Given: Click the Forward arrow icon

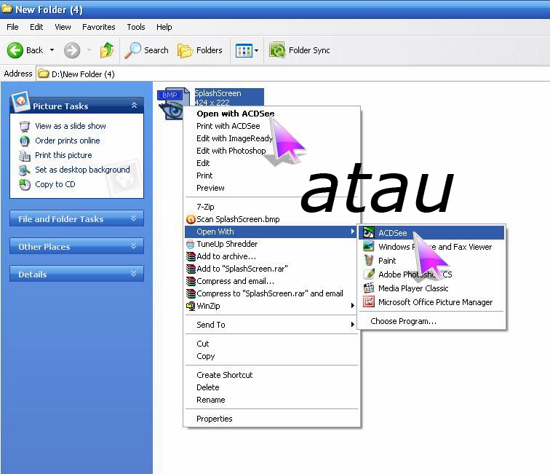Looking at the screenshot, I should pos(72,50).
